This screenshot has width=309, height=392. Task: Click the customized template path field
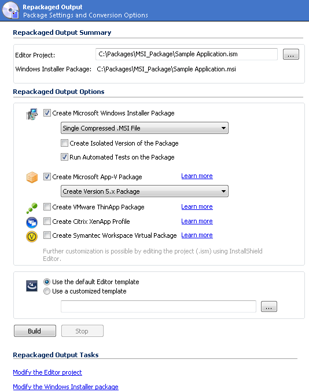(x=159, y=307)
